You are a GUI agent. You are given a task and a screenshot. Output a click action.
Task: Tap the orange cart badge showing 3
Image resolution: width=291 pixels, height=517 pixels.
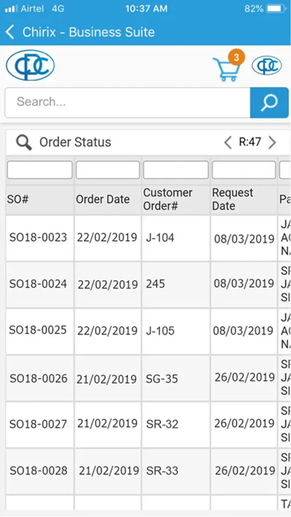[x=236, y=57]
